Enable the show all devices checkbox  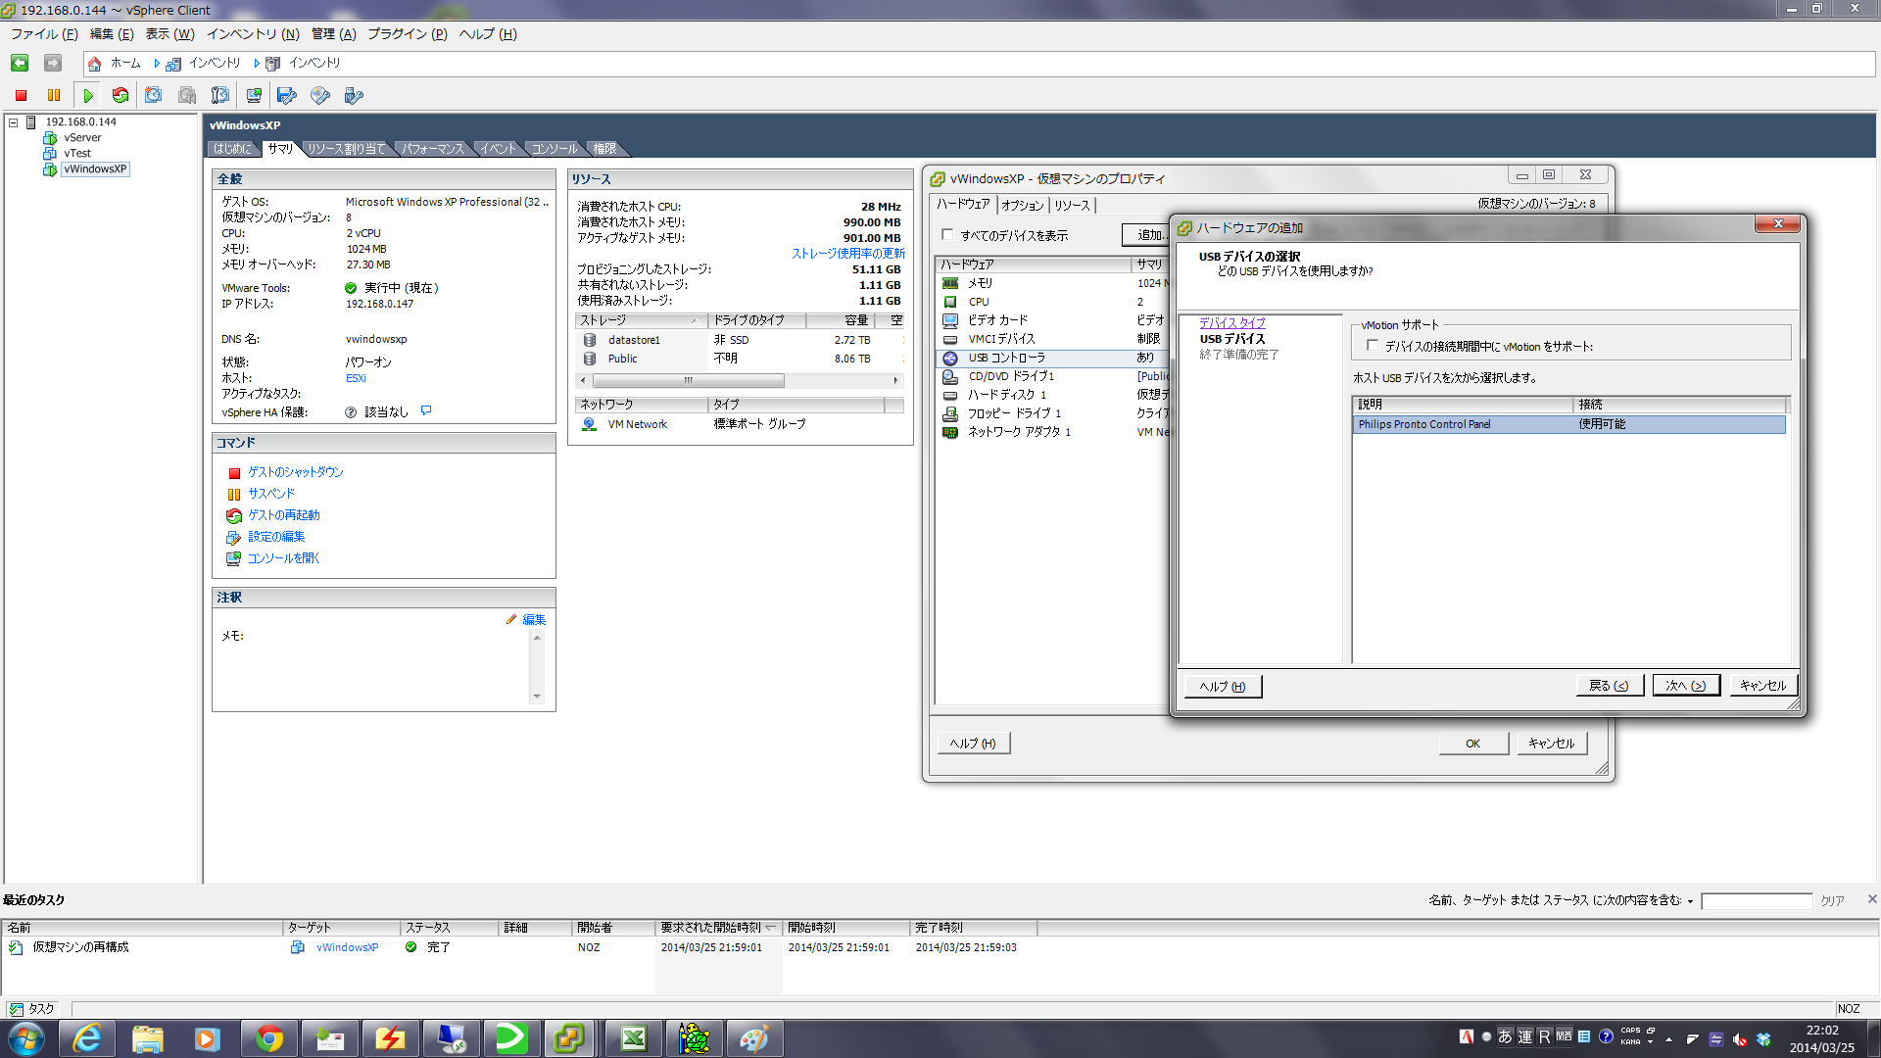point(947,234)
